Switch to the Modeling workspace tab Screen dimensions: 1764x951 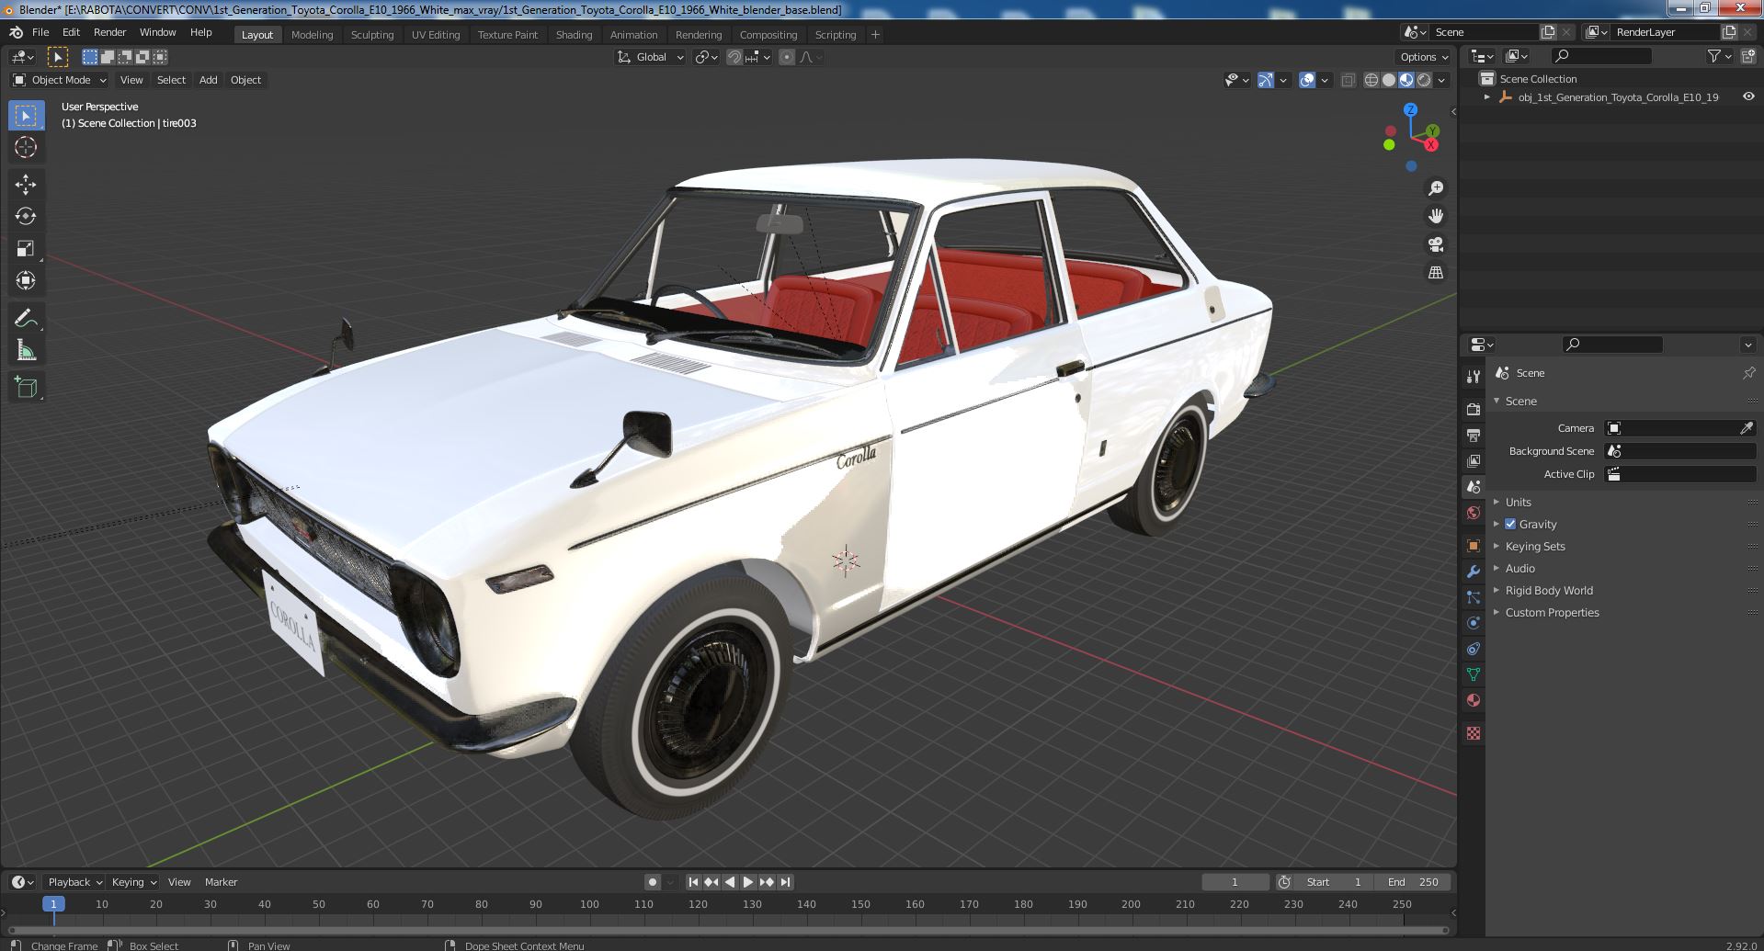pos(312,35)
